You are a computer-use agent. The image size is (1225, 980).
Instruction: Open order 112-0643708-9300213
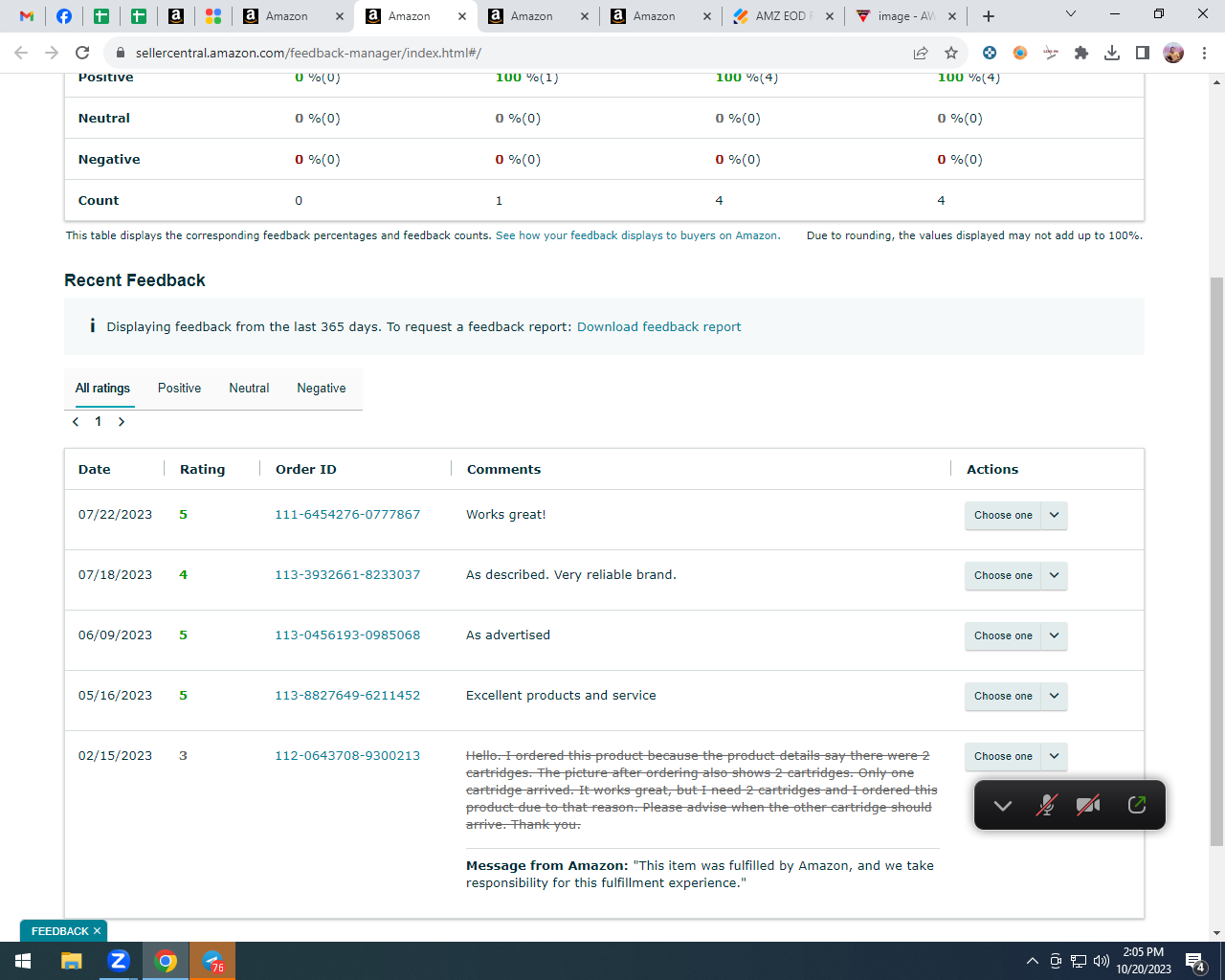click(347, 756)
